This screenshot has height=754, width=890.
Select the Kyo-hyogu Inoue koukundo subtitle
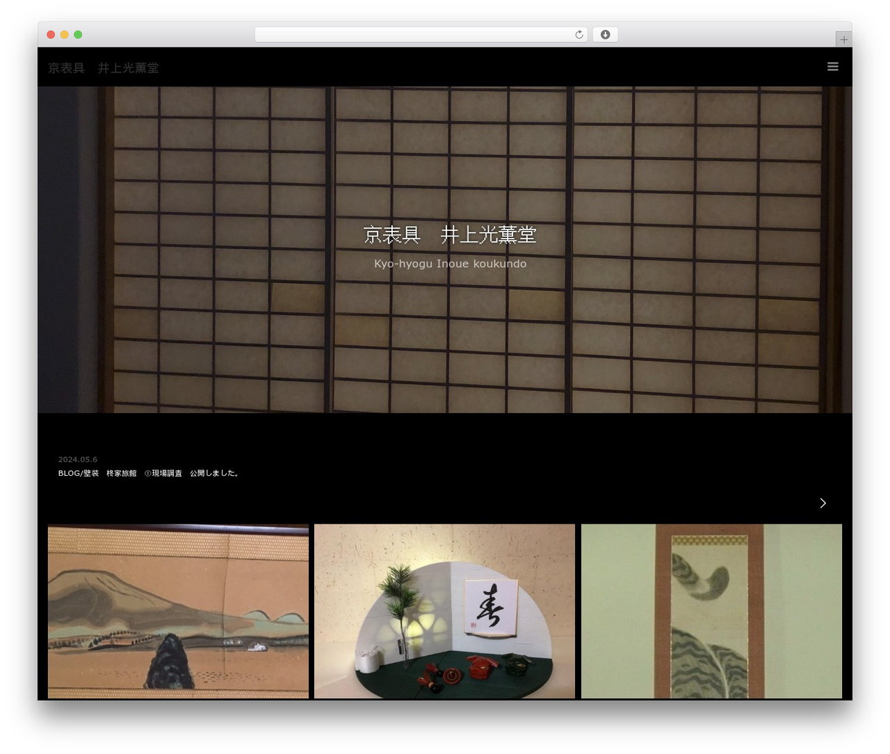point(450,264)
